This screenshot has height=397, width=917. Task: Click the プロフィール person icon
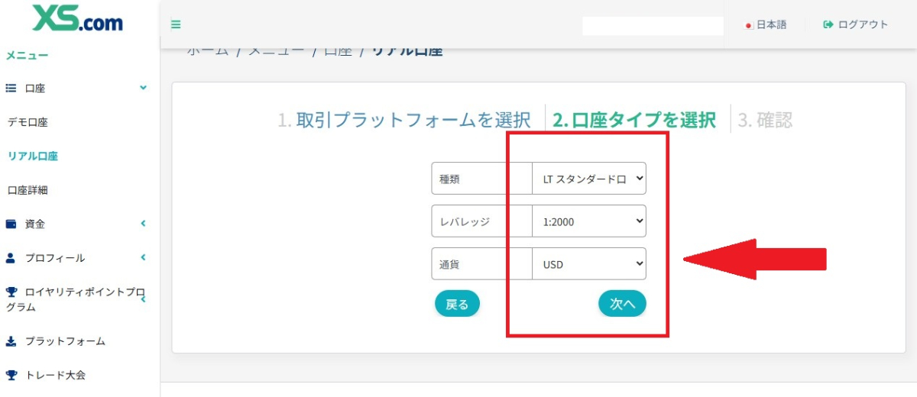(11, 258)
